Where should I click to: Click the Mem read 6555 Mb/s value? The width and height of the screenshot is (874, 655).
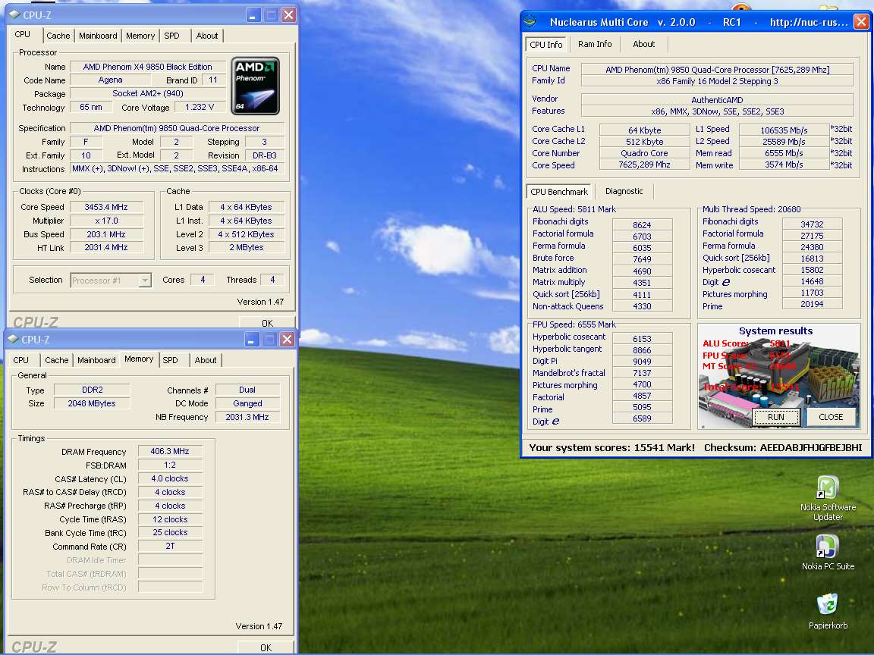[x=784, y=153]
